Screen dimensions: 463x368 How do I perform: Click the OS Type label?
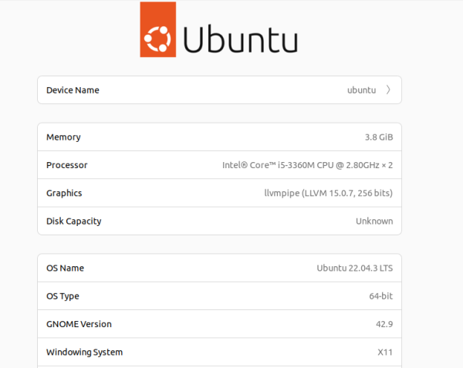tap(63, 296)
